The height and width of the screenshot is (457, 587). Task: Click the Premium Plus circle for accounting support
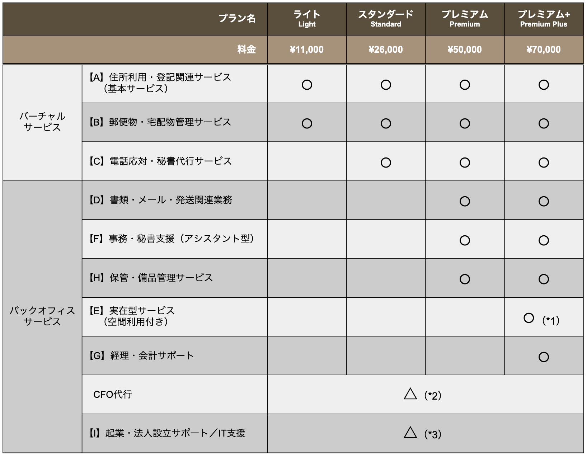(x=544, y=357)
